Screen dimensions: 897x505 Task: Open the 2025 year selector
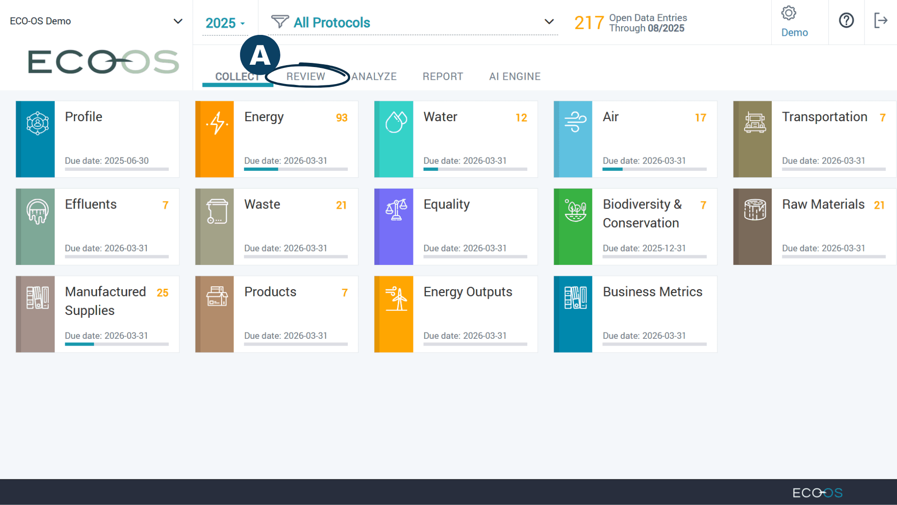(x=225, y=23)
